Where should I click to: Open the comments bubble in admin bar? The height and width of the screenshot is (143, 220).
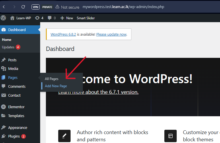(50, 18)
